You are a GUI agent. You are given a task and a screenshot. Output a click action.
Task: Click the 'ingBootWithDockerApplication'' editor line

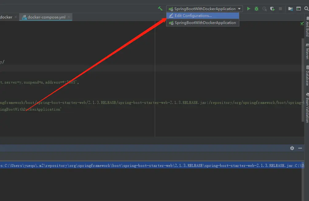pos(31,109)
